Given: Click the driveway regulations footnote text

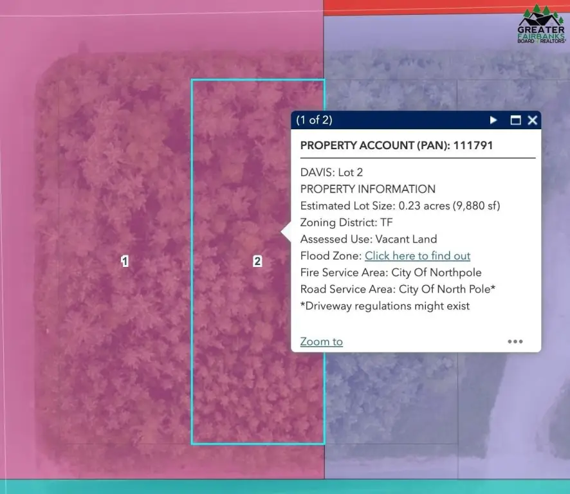Looking at the screenshot, I should [x=385, y=306].
